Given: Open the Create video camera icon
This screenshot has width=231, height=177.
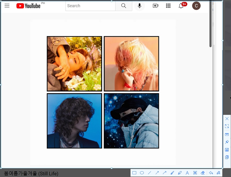Looking at the screenshot, I should (x=155, y=6).
